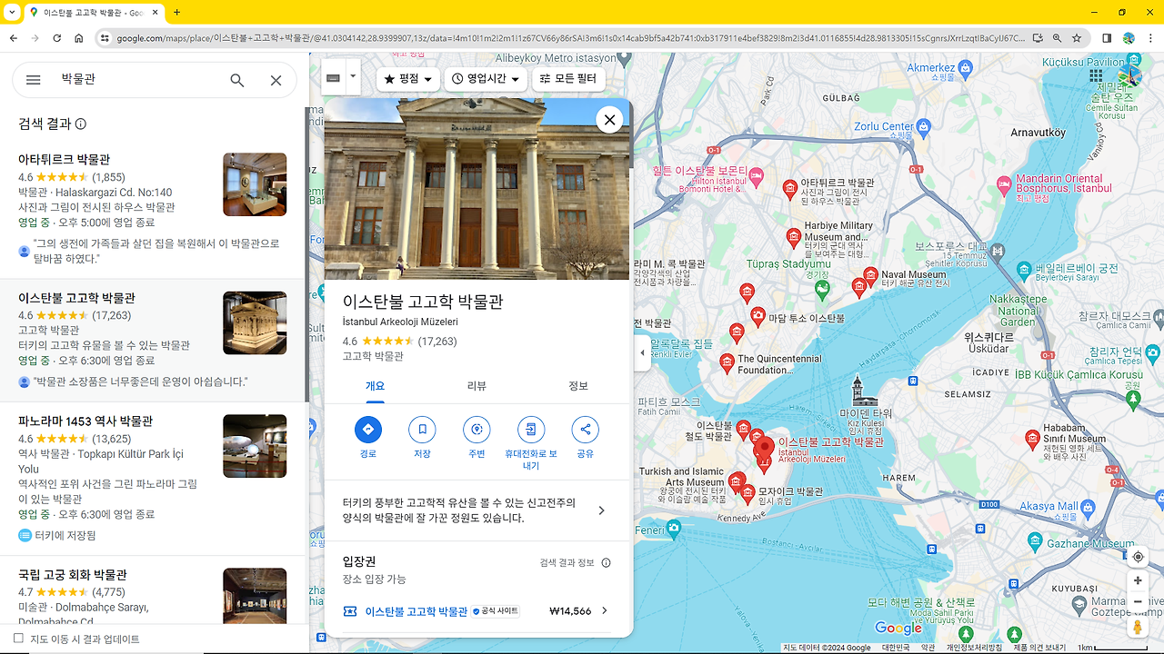Open 검색 결과 정보 info icon
The height and width of the screenshot is (654, 1164).
pos(607,563)
